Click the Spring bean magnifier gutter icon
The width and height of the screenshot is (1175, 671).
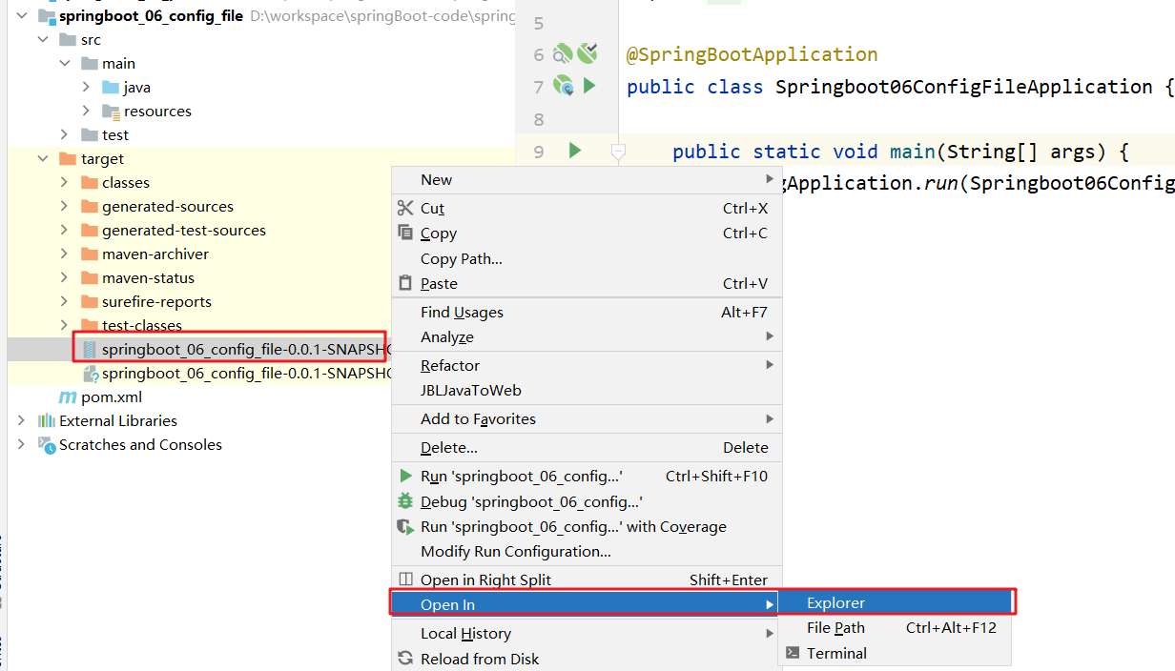coord(564,54)
